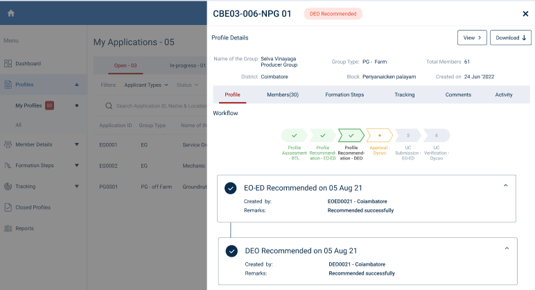
Task: Close the profile details panel
Action: 525,14
